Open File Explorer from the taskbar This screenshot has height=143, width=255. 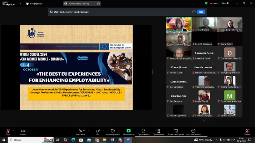click(x=105, y=140)
